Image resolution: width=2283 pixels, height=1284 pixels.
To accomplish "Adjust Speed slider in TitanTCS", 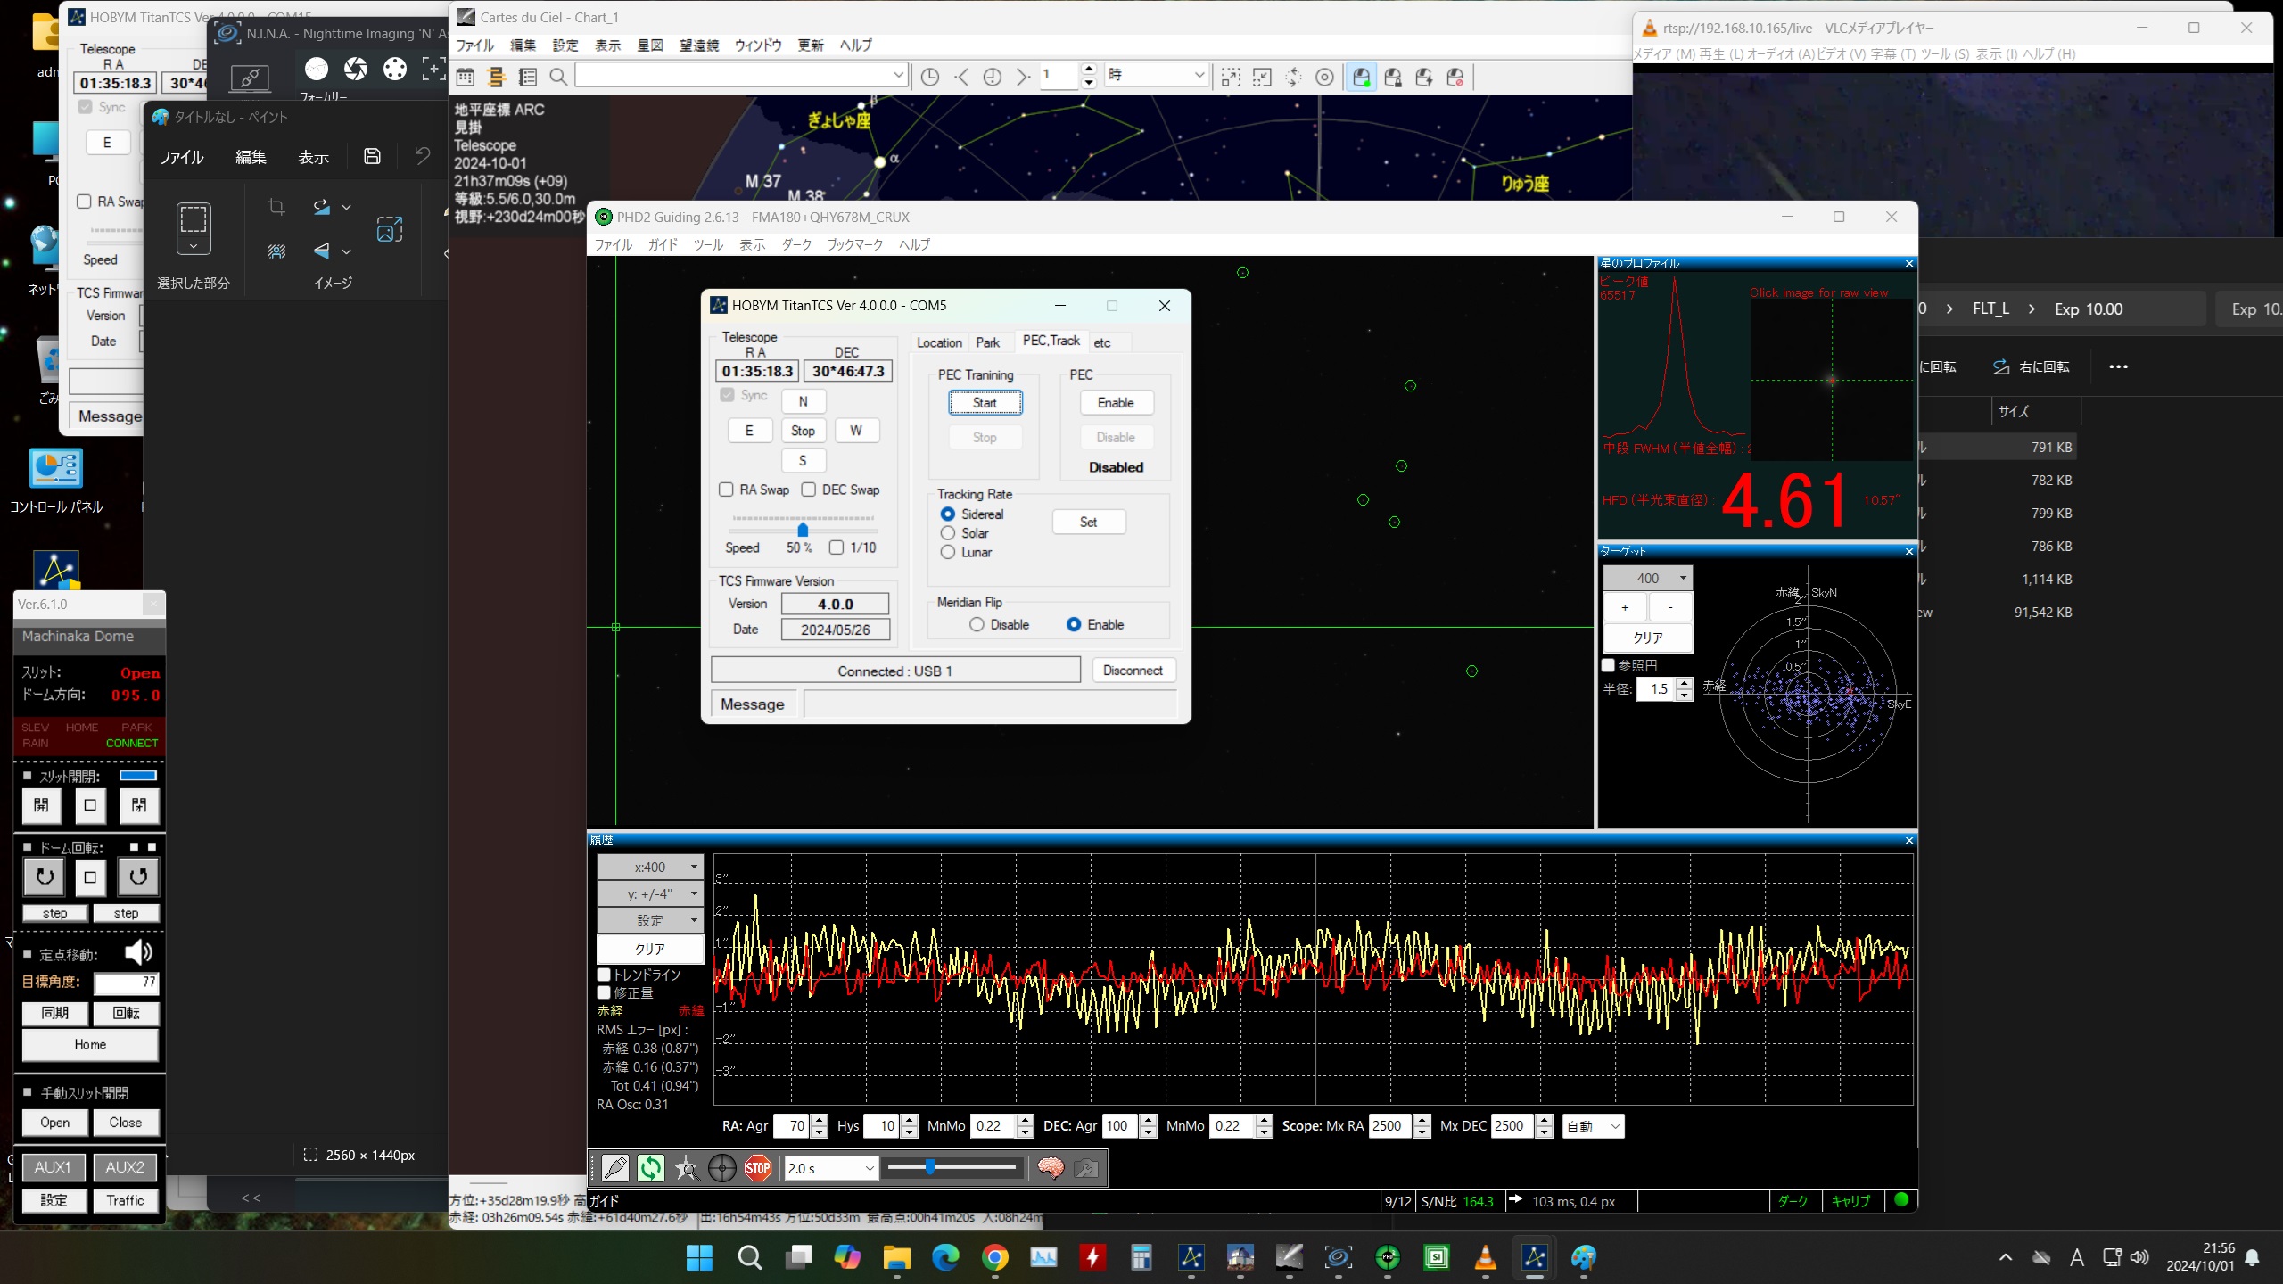I will coord(803,530).
